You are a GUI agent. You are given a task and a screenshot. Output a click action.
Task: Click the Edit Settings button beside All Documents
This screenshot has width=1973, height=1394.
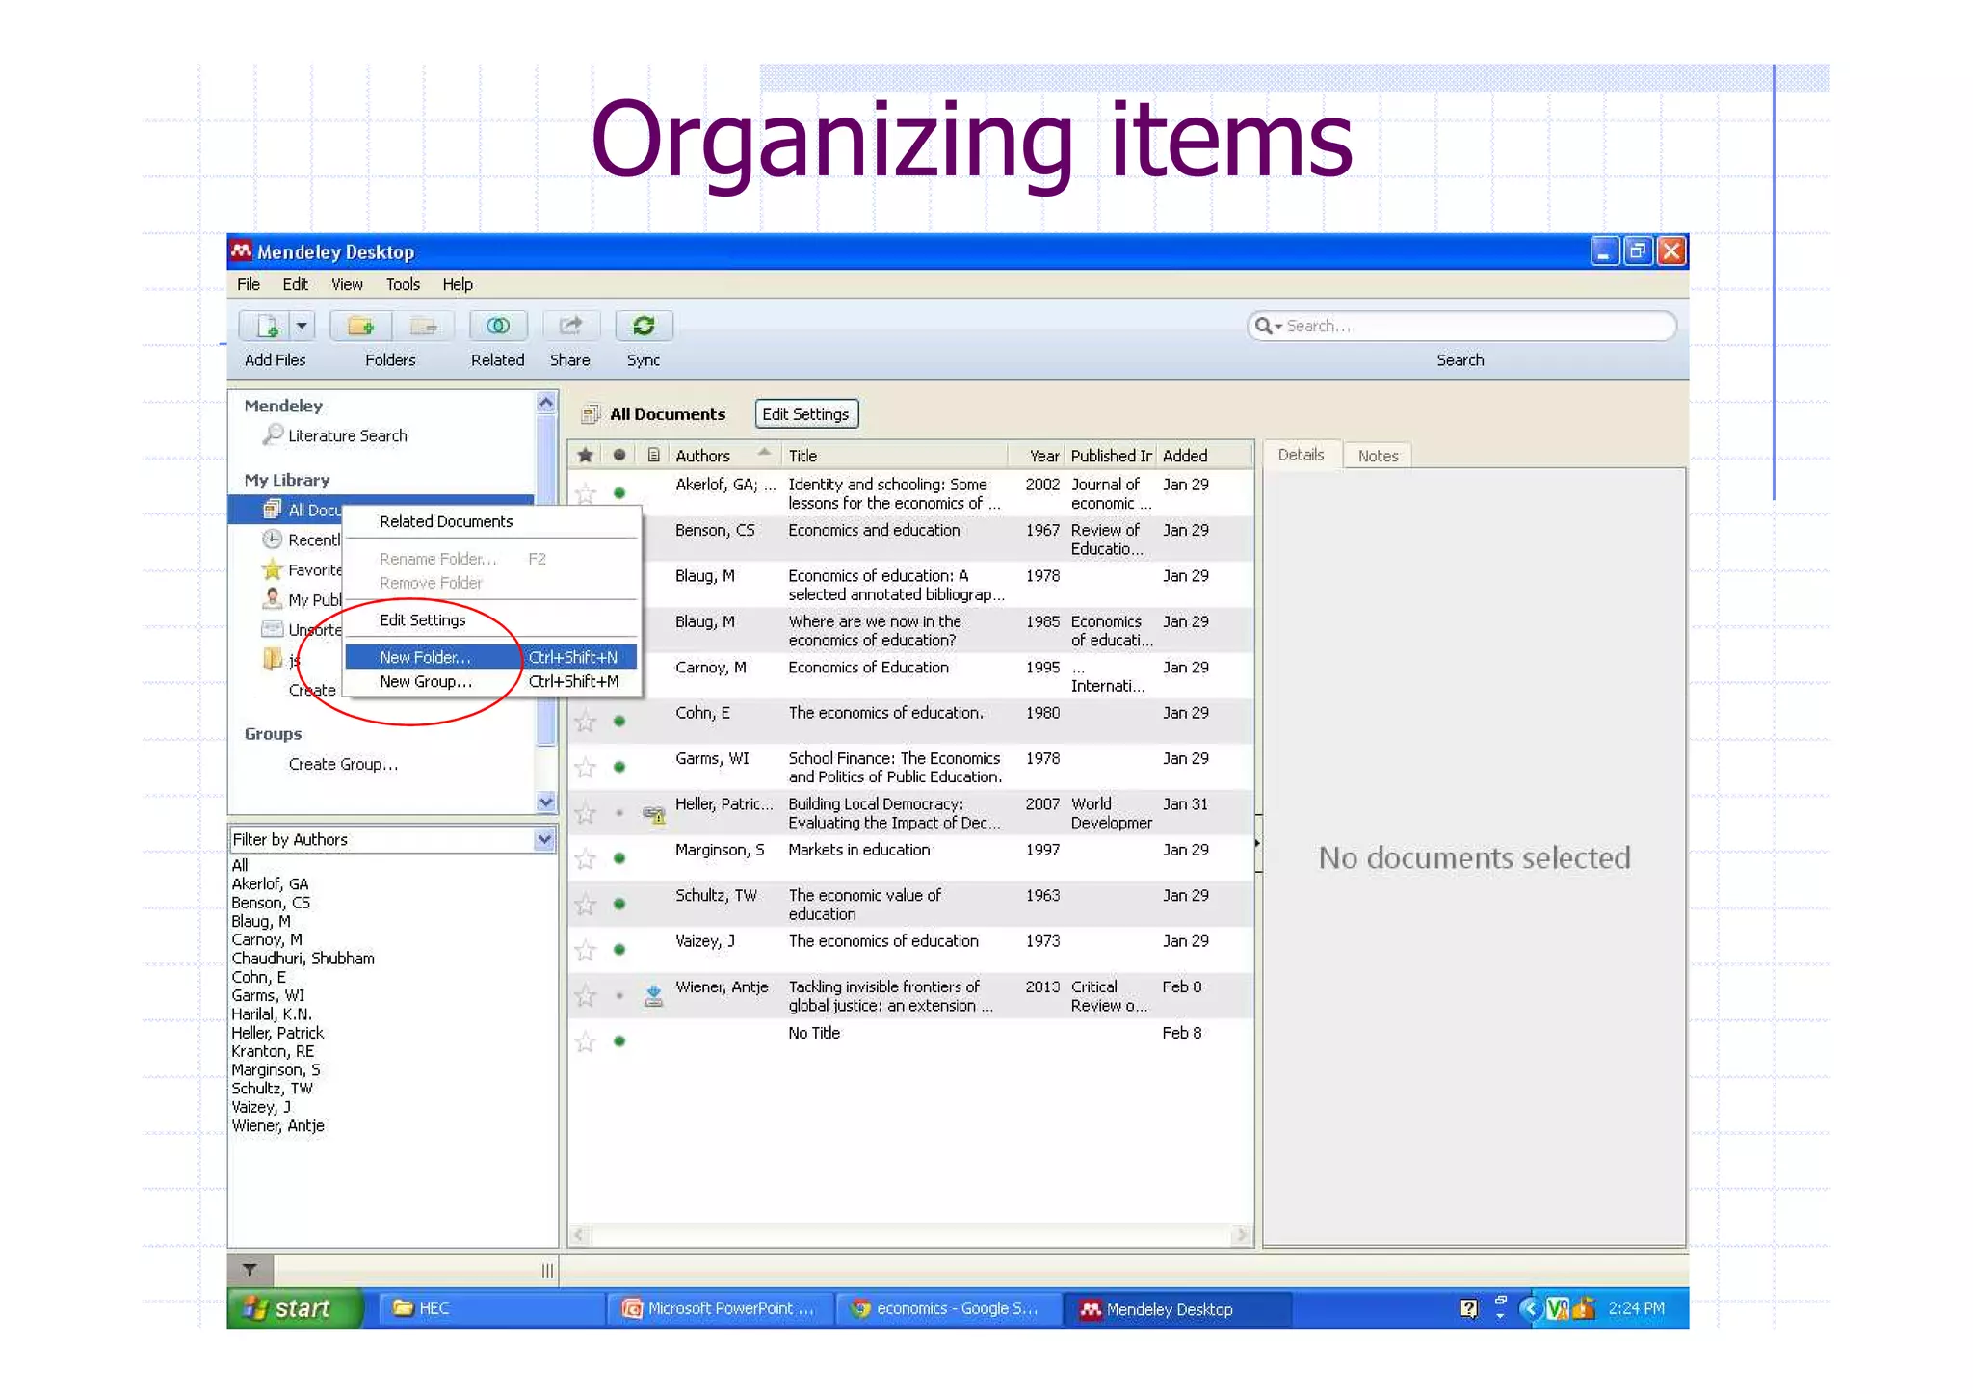pos(806,414)
